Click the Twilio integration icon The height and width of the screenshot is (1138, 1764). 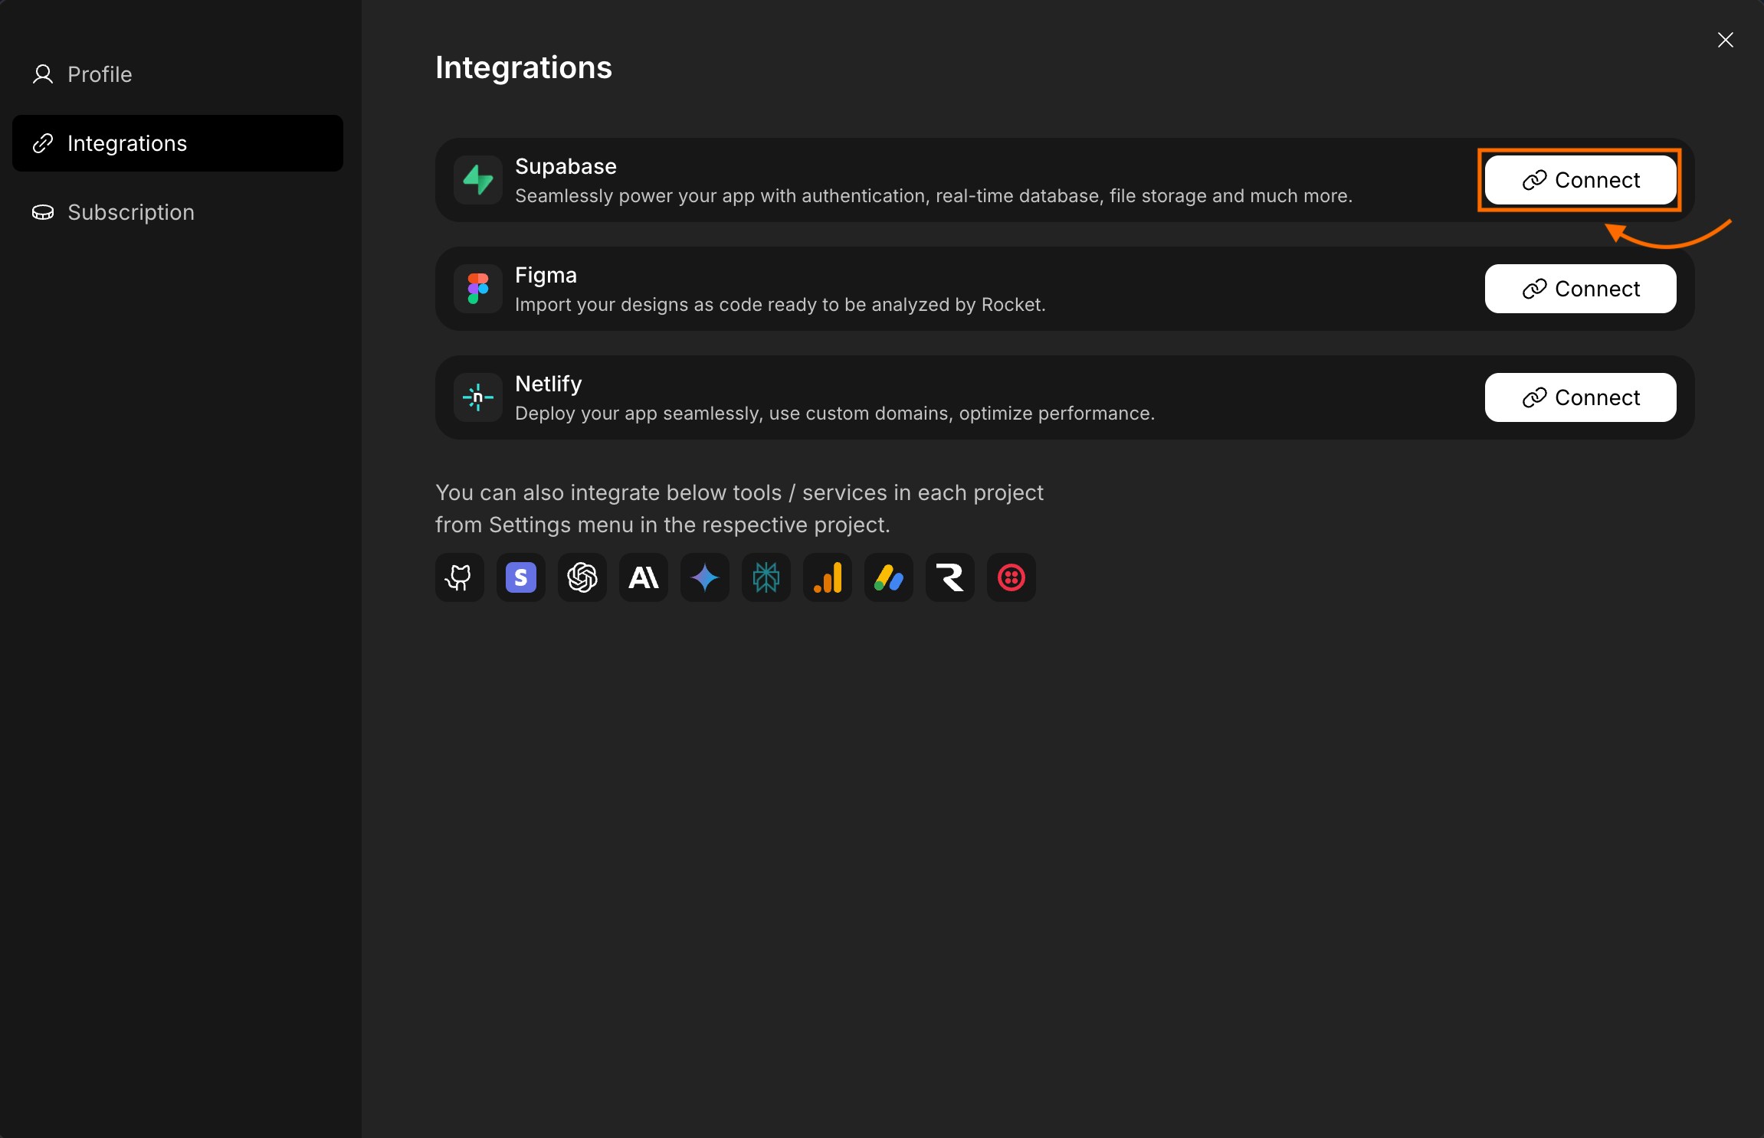coord(1012,578)
